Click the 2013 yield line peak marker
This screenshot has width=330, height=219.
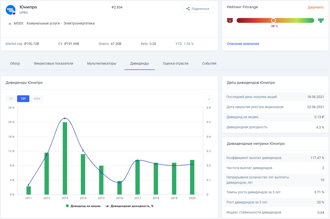(x=65, y=118)
